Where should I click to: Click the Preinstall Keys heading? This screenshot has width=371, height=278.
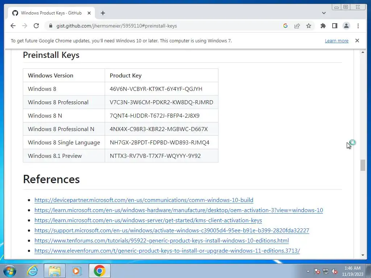click(x=51, y=55)
